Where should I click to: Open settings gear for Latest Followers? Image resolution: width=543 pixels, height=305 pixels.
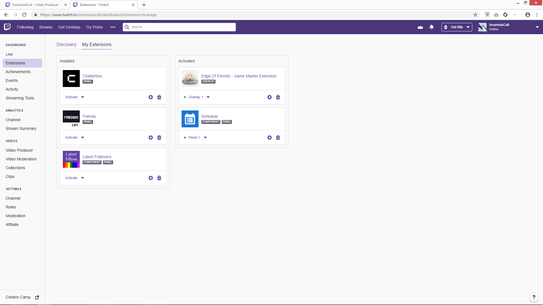click(151, 178)
